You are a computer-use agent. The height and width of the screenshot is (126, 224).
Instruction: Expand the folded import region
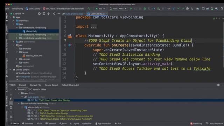tap(94, 27)
